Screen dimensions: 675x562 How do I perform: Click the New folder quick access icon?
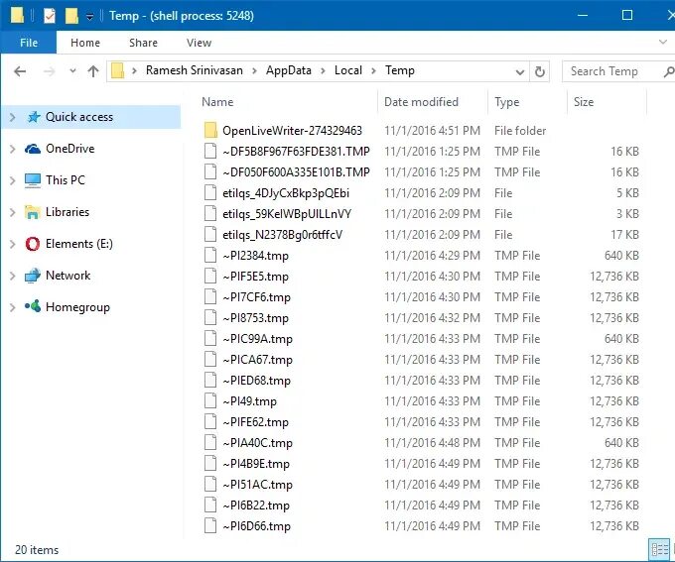pyautogui.click(x=71, y=16)
